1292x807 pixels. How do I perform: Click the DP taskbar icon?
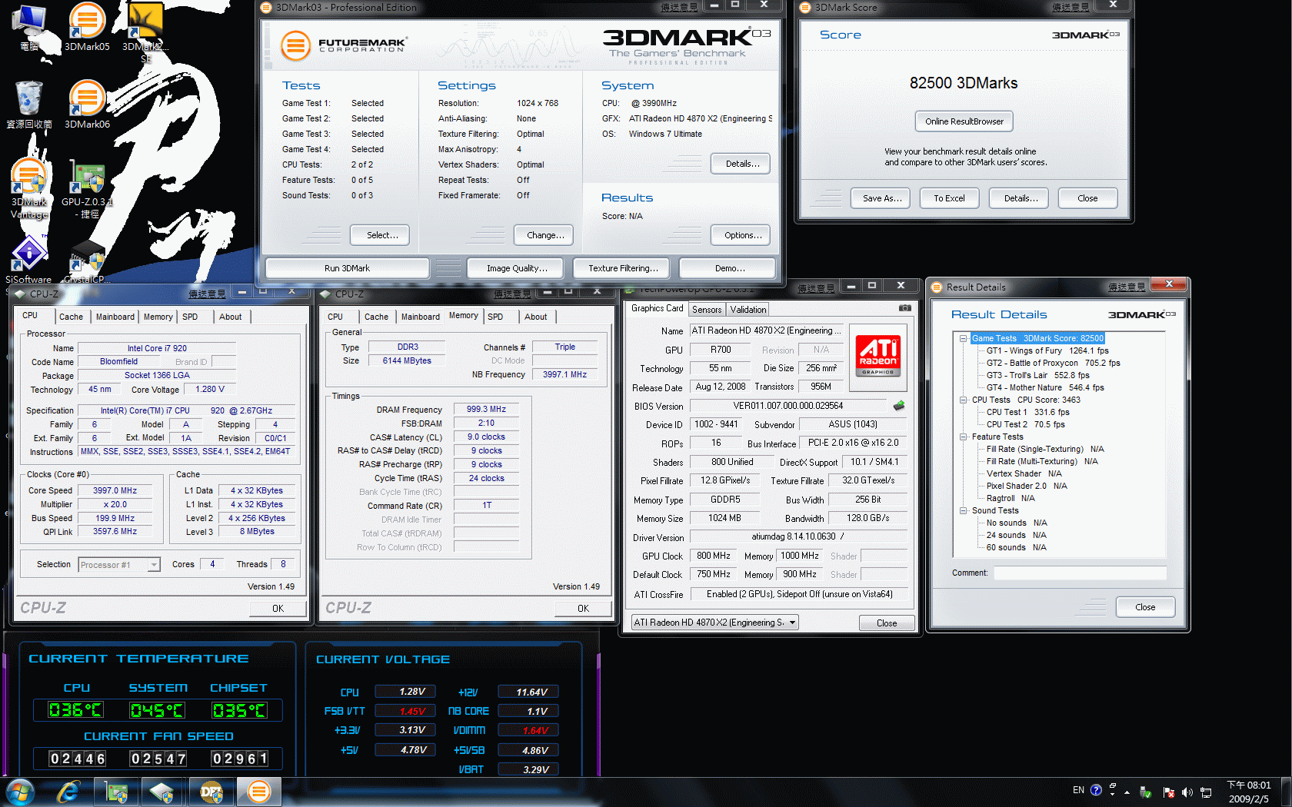click(211, 792)
